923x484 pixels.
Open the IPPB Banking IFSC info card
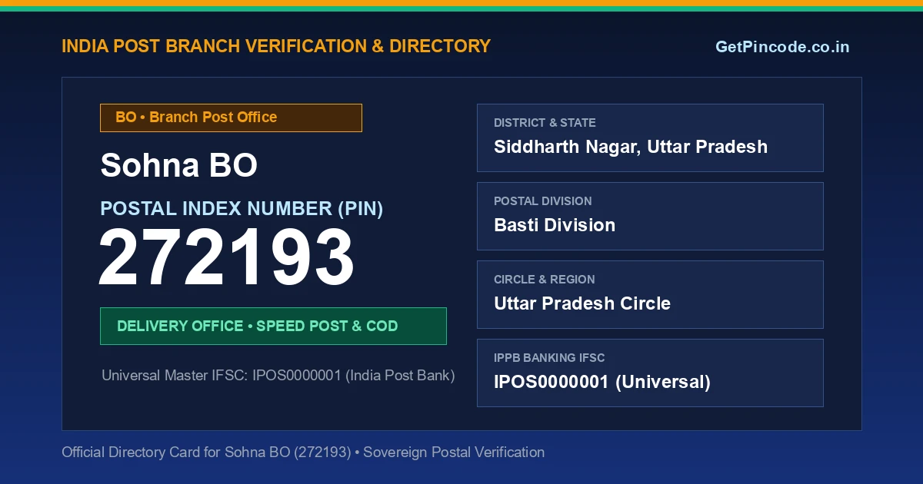650,373
